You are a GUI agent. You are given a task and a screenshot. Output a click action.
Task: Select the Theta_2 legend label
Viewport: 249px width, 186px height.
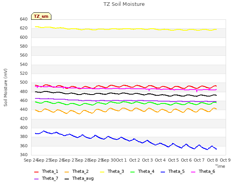81,171
